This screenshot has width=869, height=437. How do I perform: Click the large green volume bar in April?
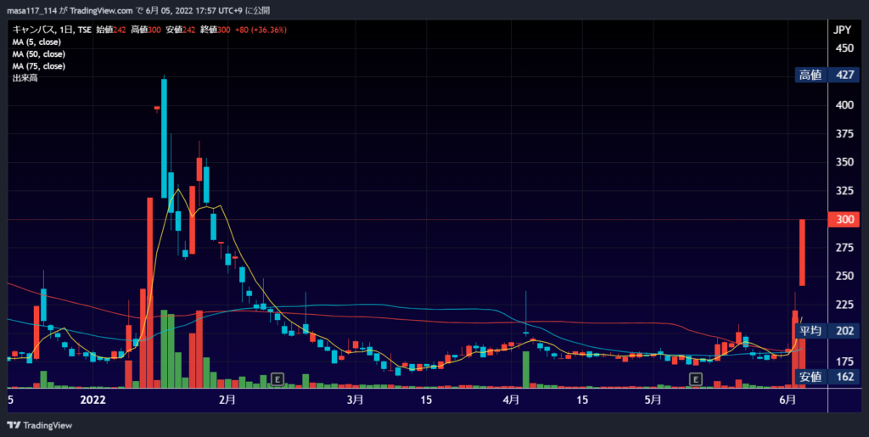point(526,369)
